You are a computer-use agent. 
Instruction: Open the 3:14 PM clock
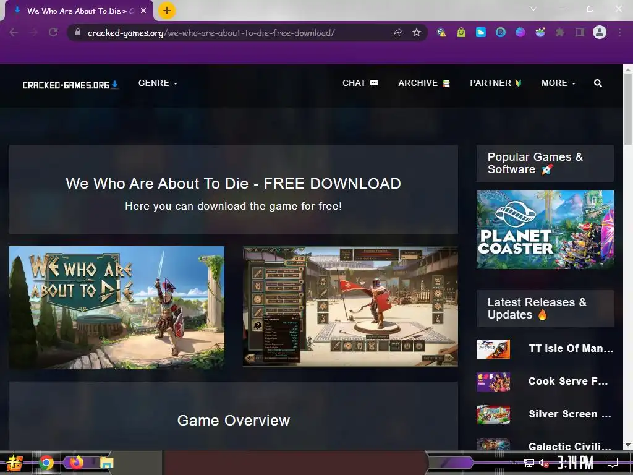click(x=576, y=463)
